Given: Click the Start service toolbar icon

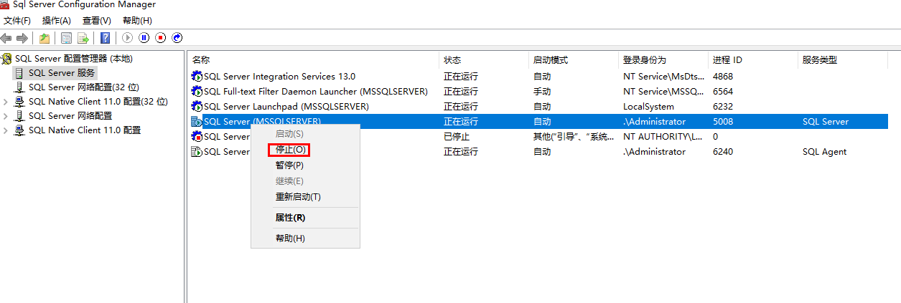Looking at the screenshot, I should click(128, 38).
